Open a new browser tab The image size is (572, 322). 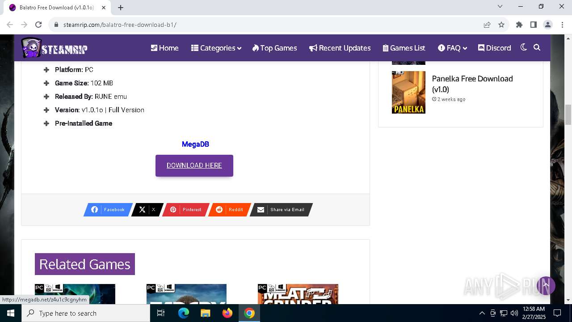coord(121,8)
